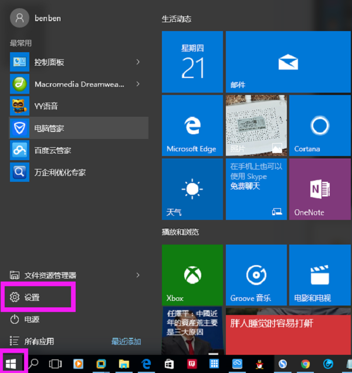Open the 邮件 mail tile
The width and height of the screenshot is (352, 373).
[x=288, y=62]
